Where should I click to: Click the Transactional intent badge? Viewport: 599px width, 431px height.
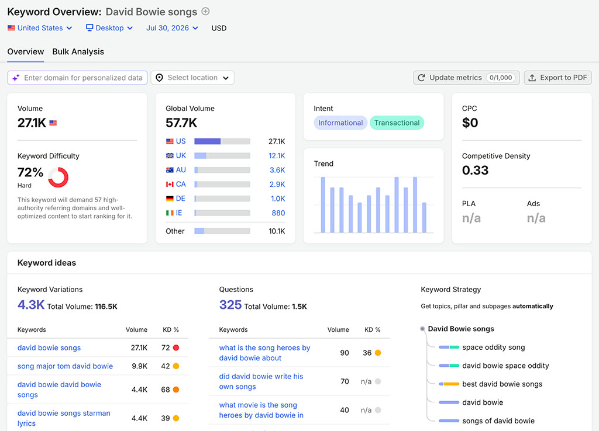click(397, 123)
